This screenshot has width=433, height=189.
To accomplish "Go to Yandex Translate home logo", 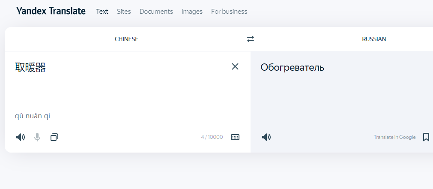I will [51, 11].
